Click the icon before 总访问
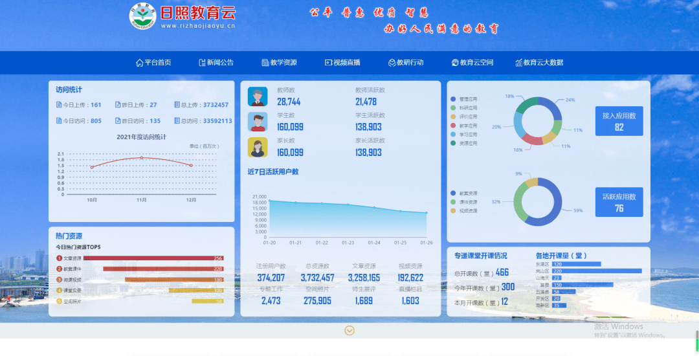 [177, 121]
